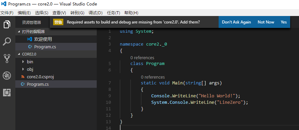The image size is (299, 130).
Task: Expand the bin folder arrow
Action: coord(23,62)
